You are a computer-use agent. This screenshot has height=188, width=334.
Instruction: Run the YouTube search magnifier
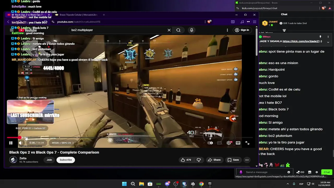click(x=178, y=30)
